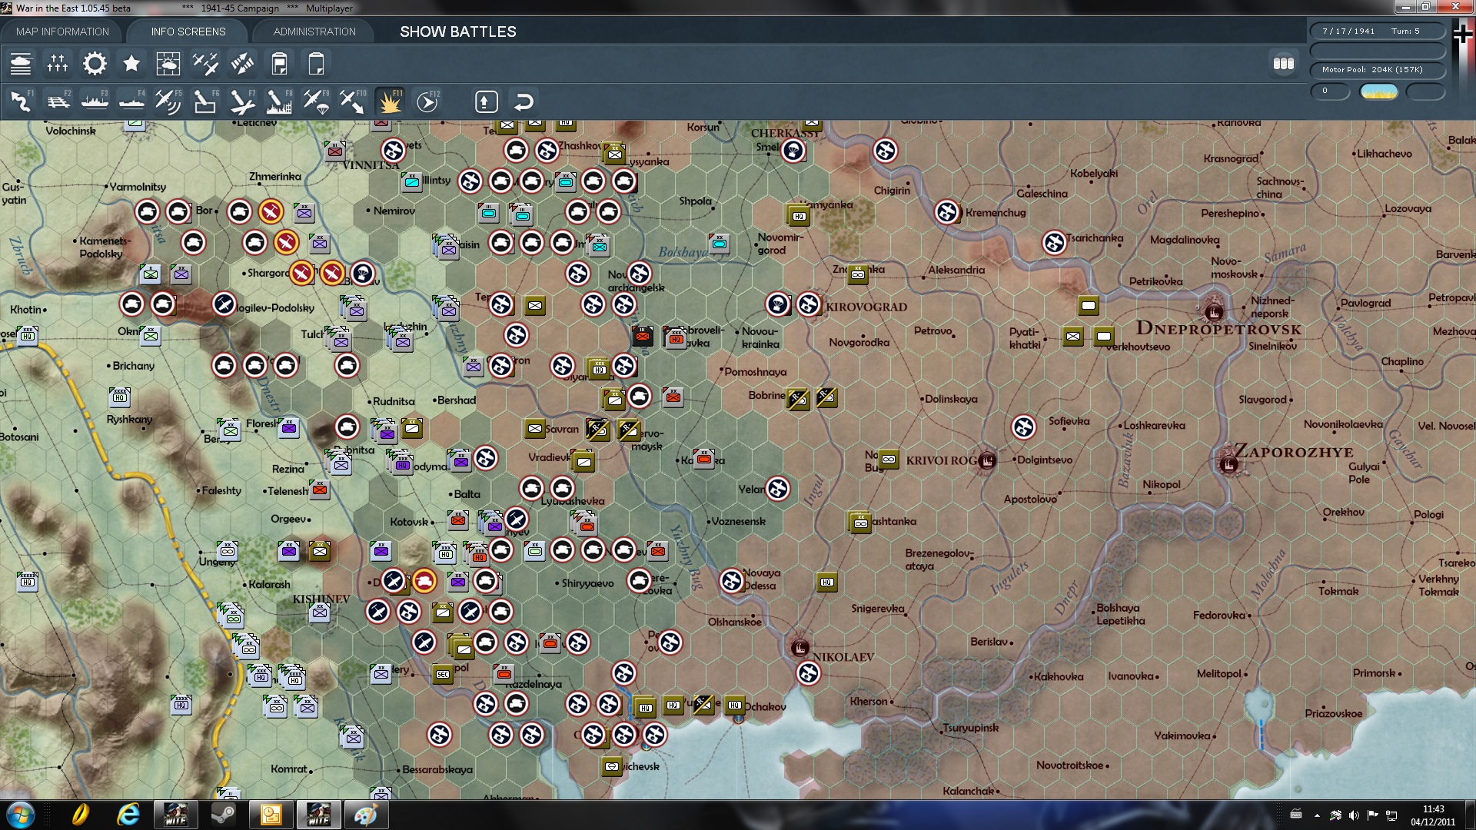Select F4 amphibious transport ship icon
Screen dimensions: 1476x830
(x=131, y=101)
